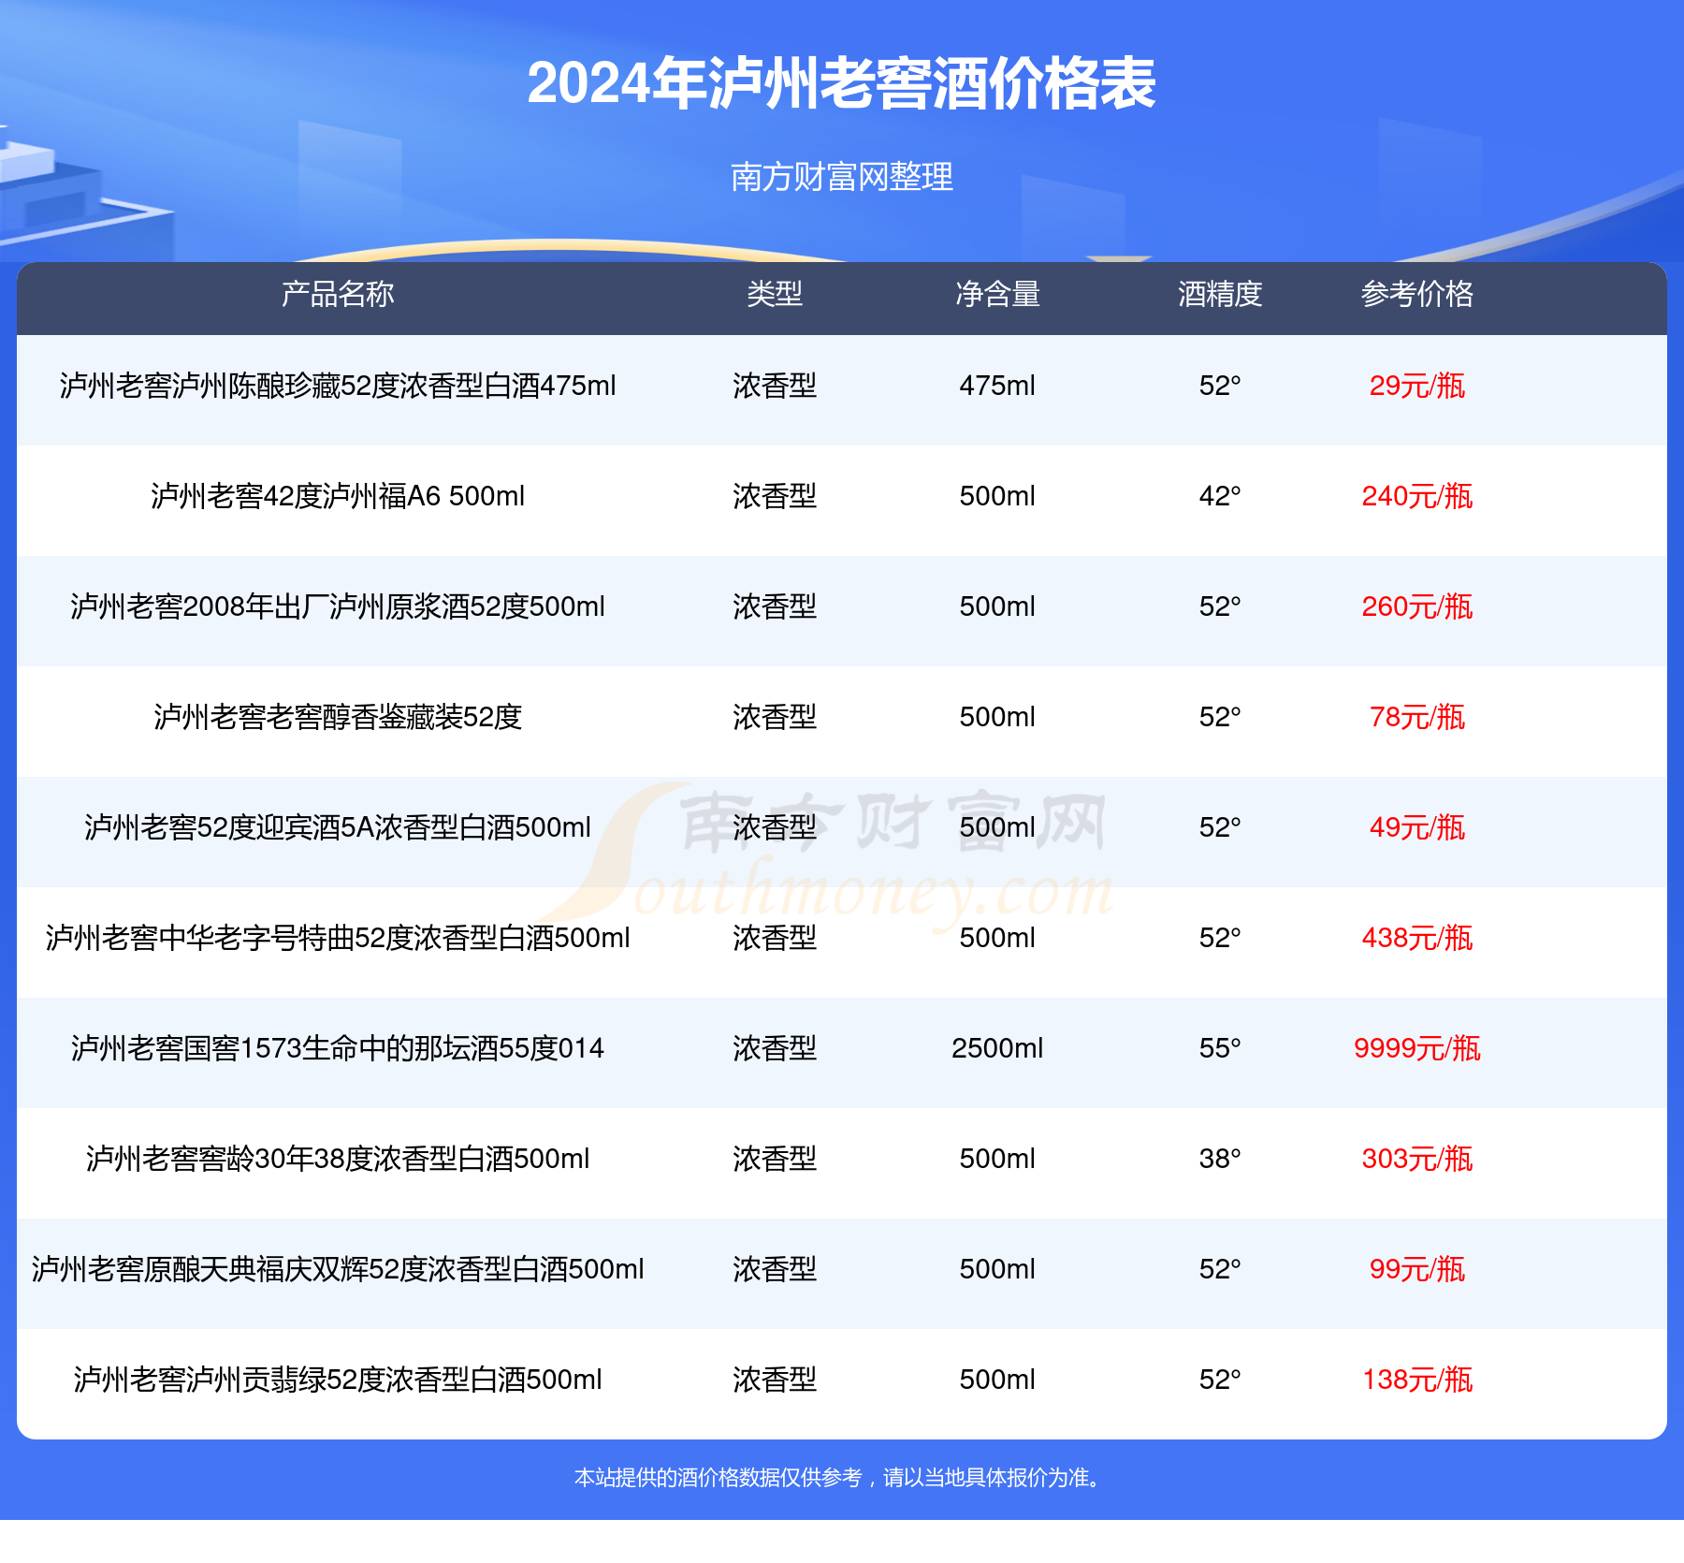Click the subtitle 南方财富网整理
Image resolution: width=1684 pixels, height=1563 pixels.
point(841,177)
